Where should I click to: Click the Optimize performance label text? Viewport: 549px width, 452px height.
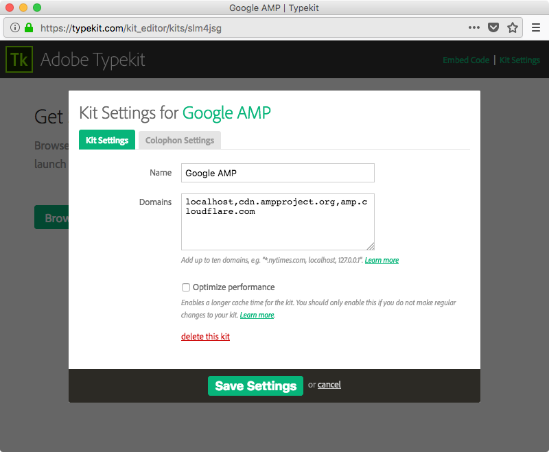(x=233, y=287)
